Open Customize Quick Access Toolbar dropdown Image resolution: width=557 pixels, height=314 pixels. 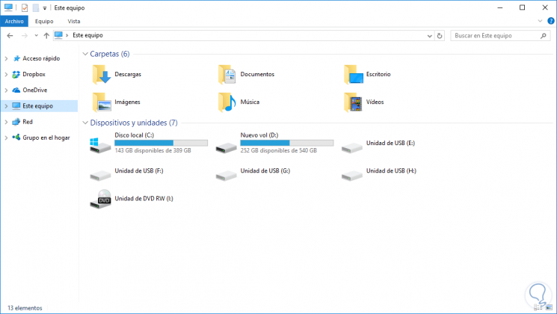coord(45,7)
